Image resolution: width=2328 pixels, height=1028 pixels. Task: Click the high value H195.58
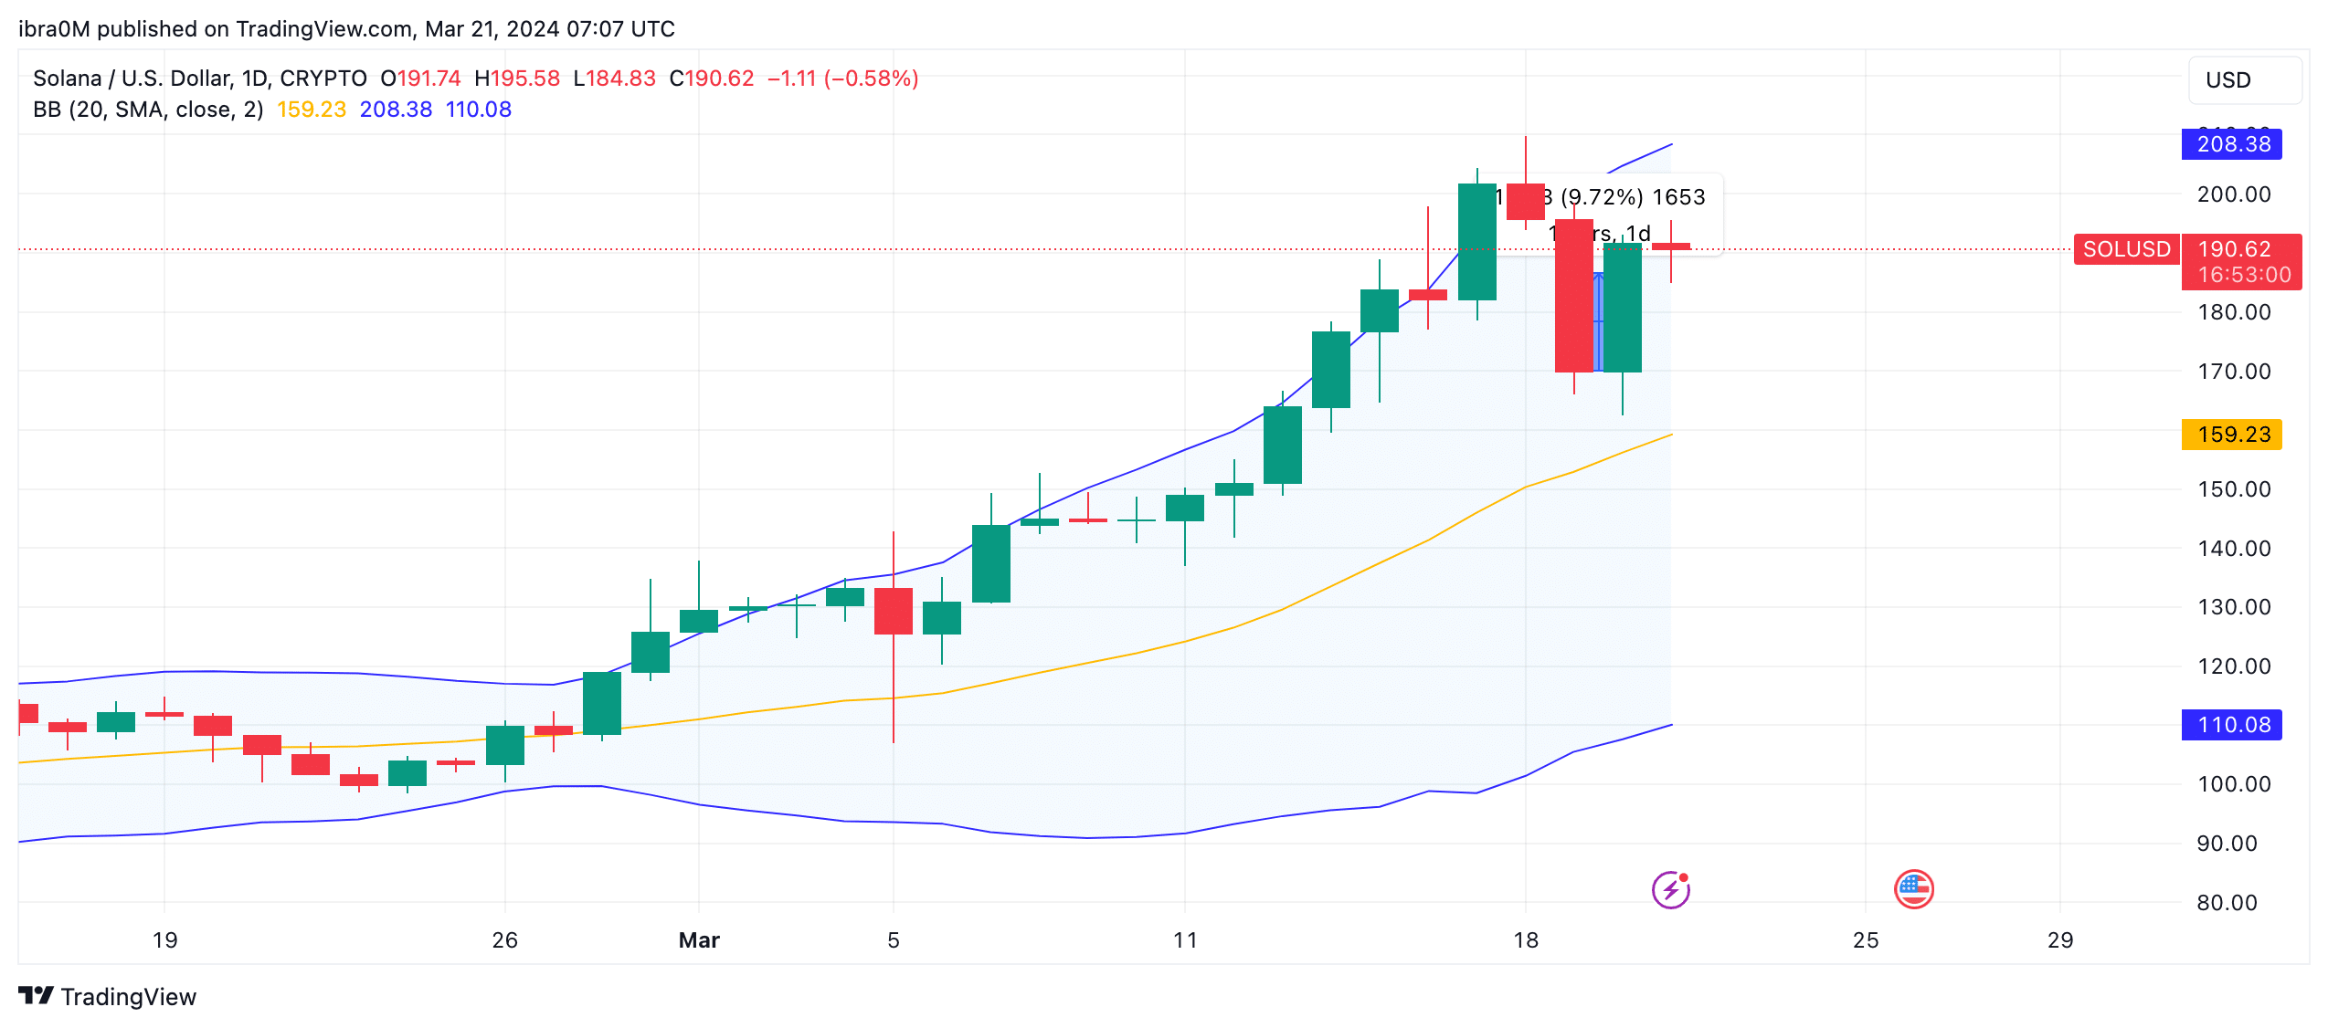[x=517, y=79]
